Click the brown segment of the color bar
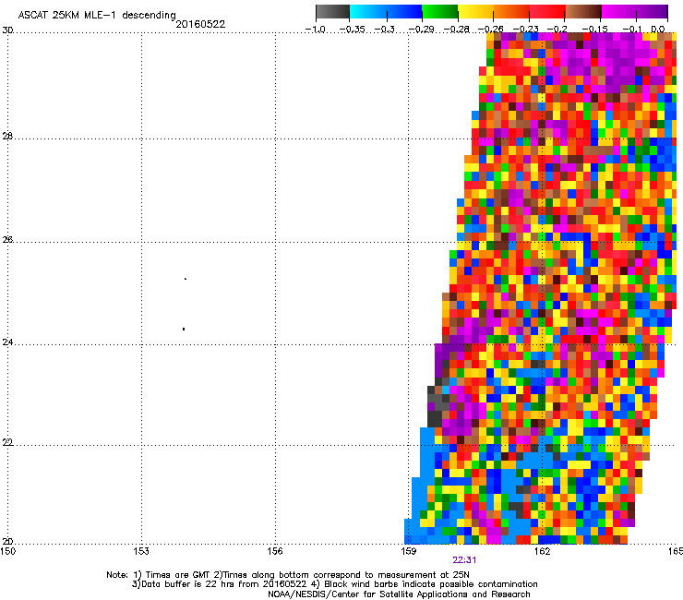Screen dimensions: 683x600 pos(583,12)
